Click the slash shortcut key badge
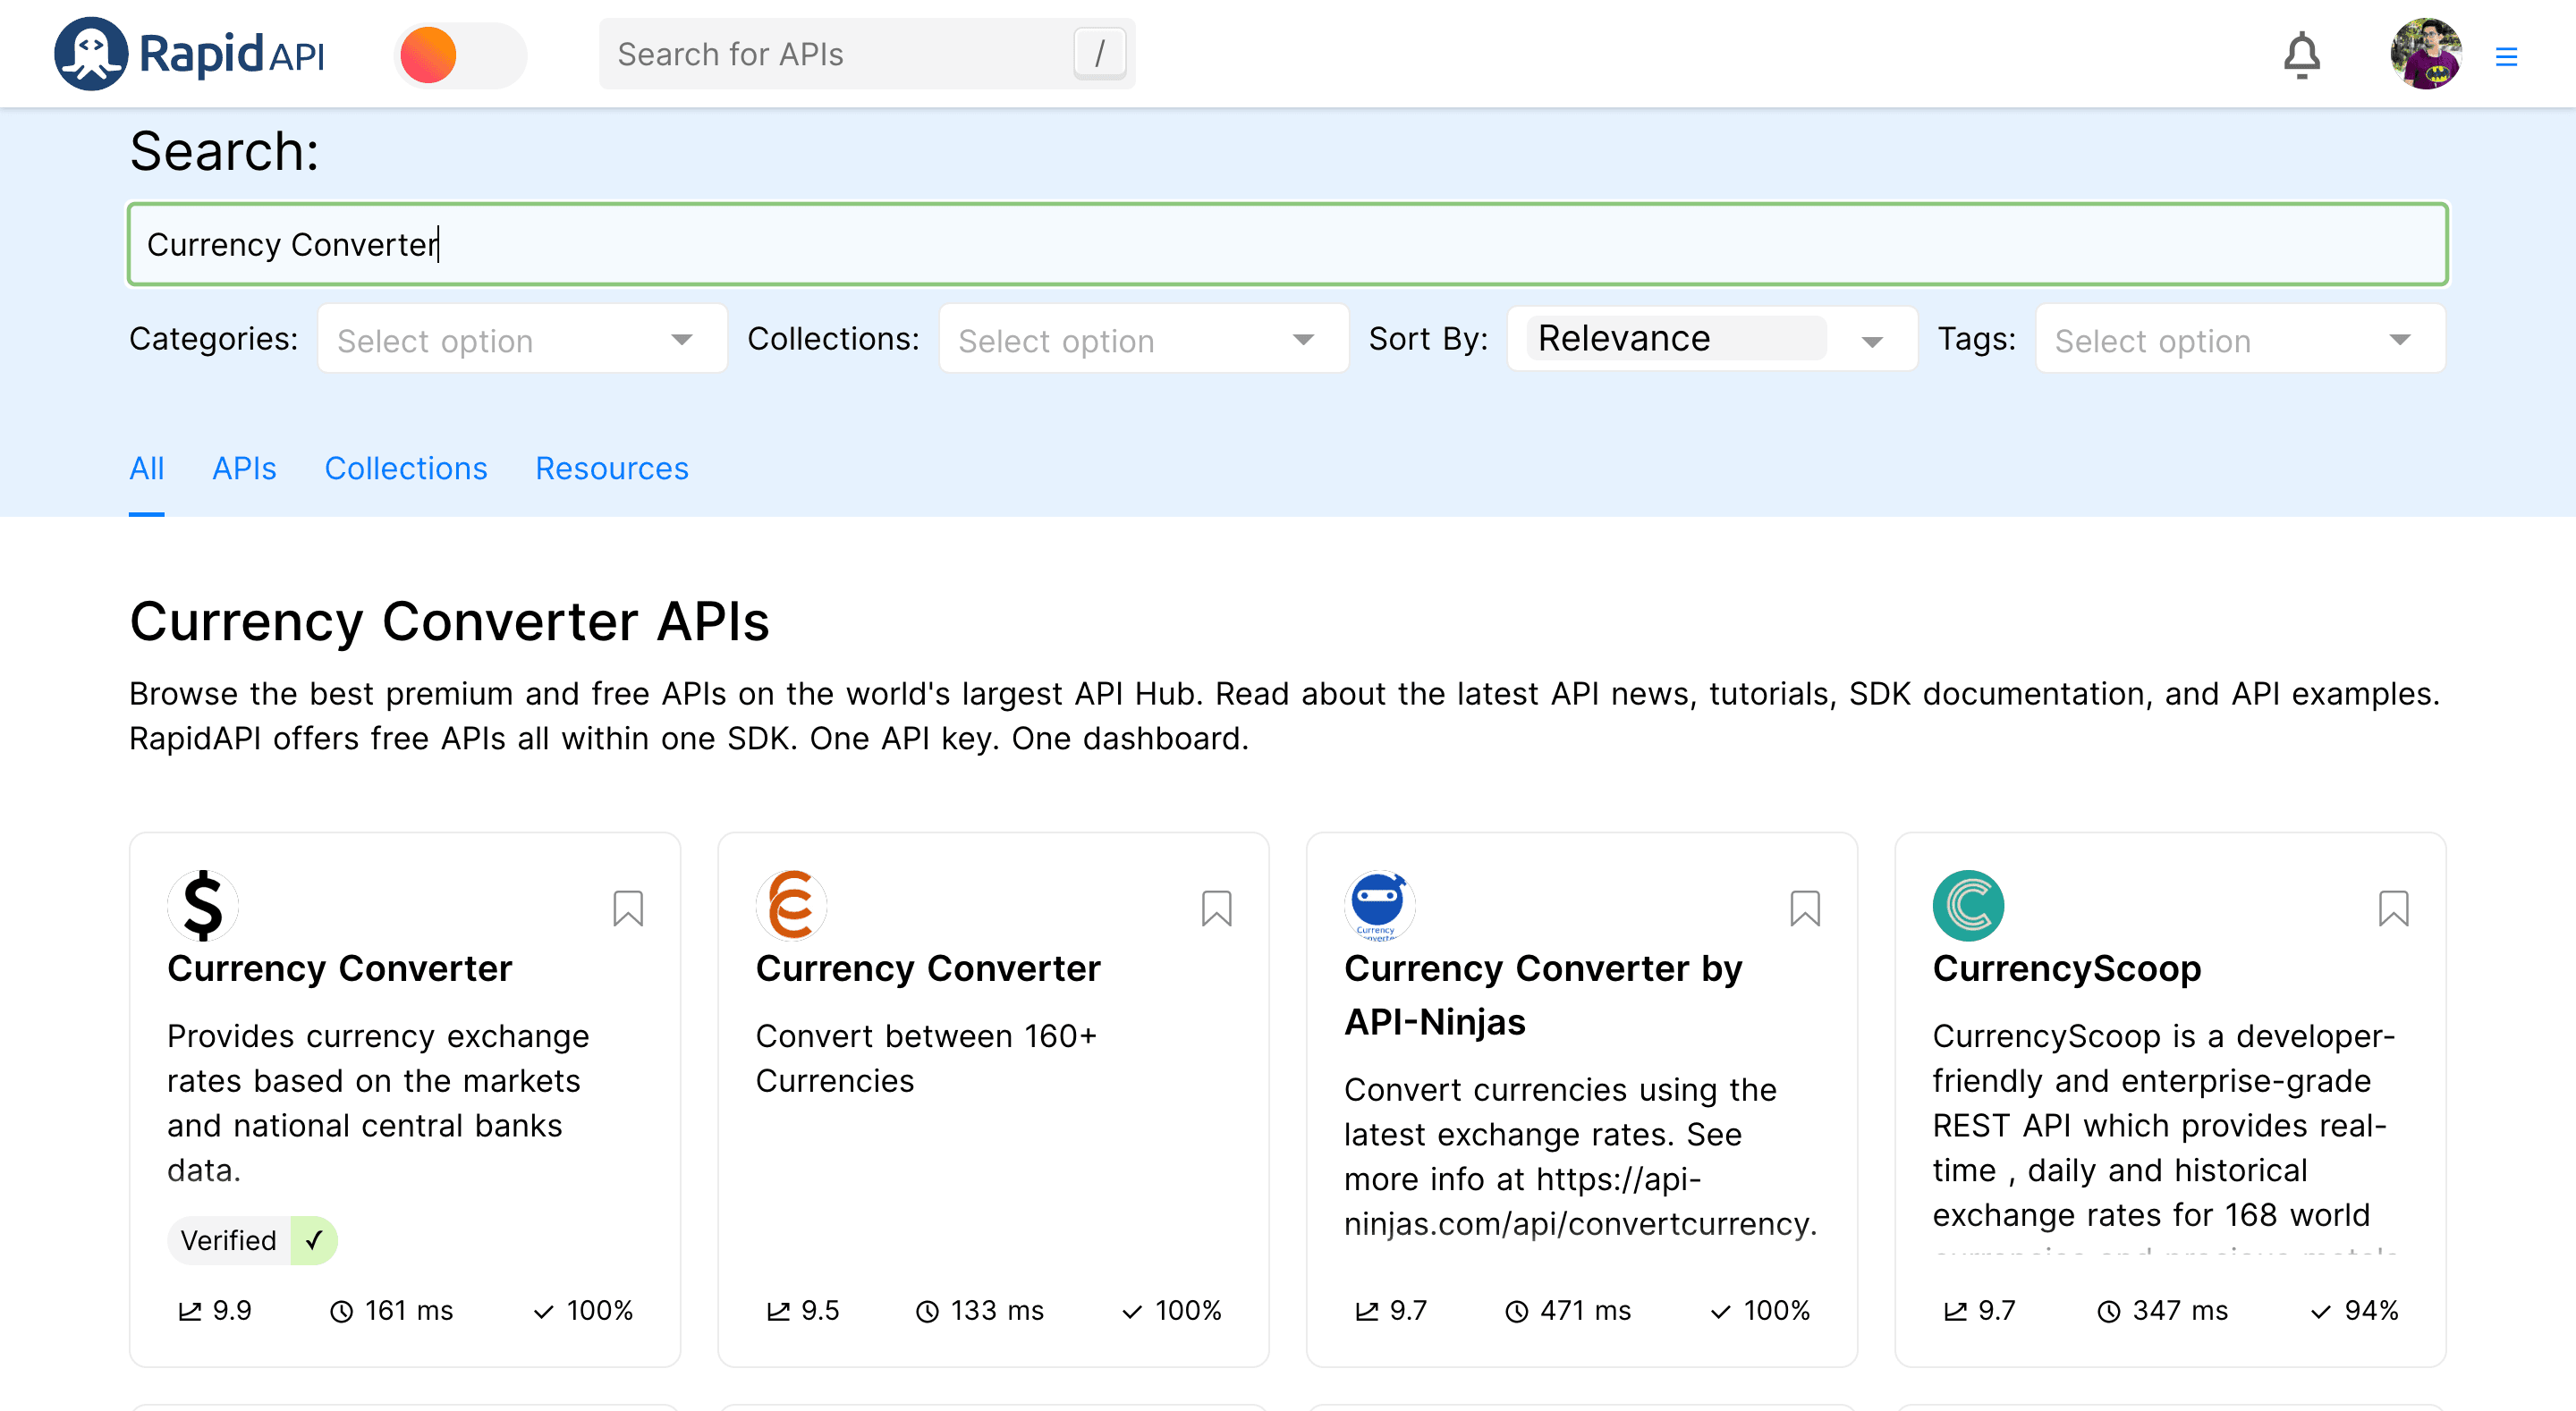Image resolution: width=2576 pixels, height=1411 pixels. [x=1099, y=54]
